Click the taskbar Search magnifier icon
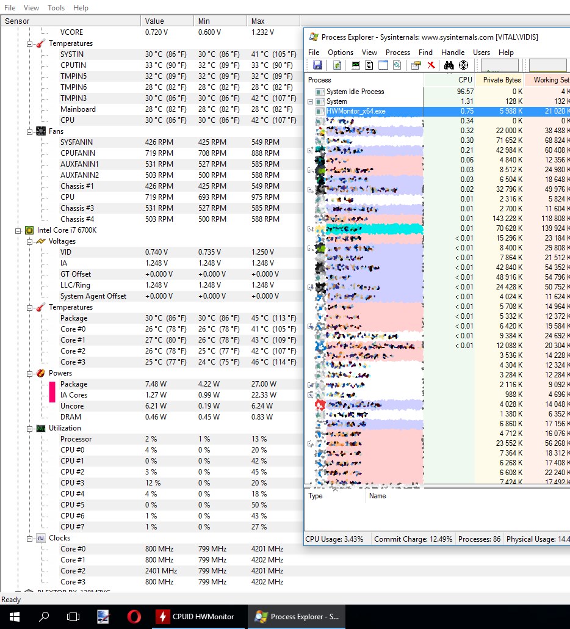 tap(44, 617)
